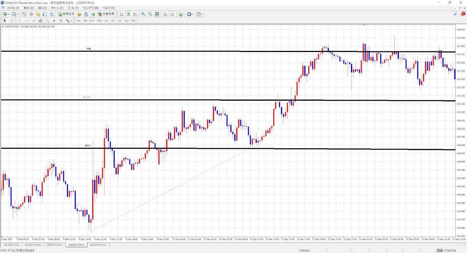This screenshot has width=467, height=253.
Task: Toggle chart shift from right edge
Action: pos(172,14)
